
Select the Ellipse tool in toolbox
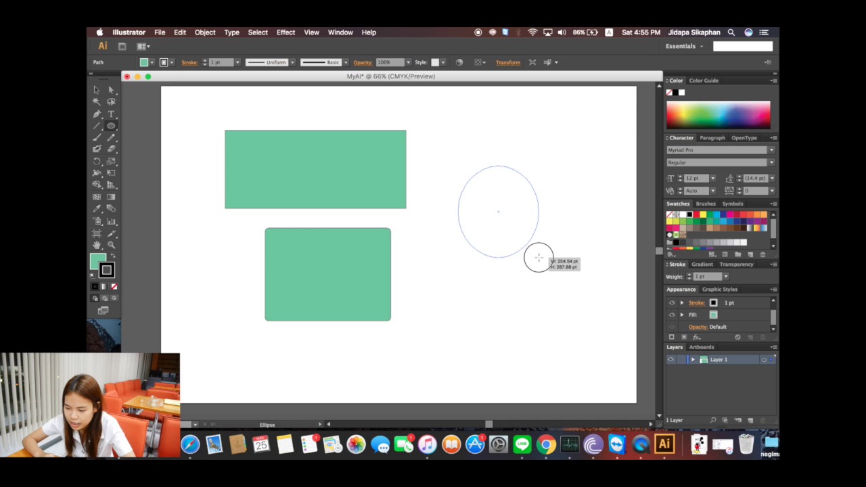coord(111,126)
